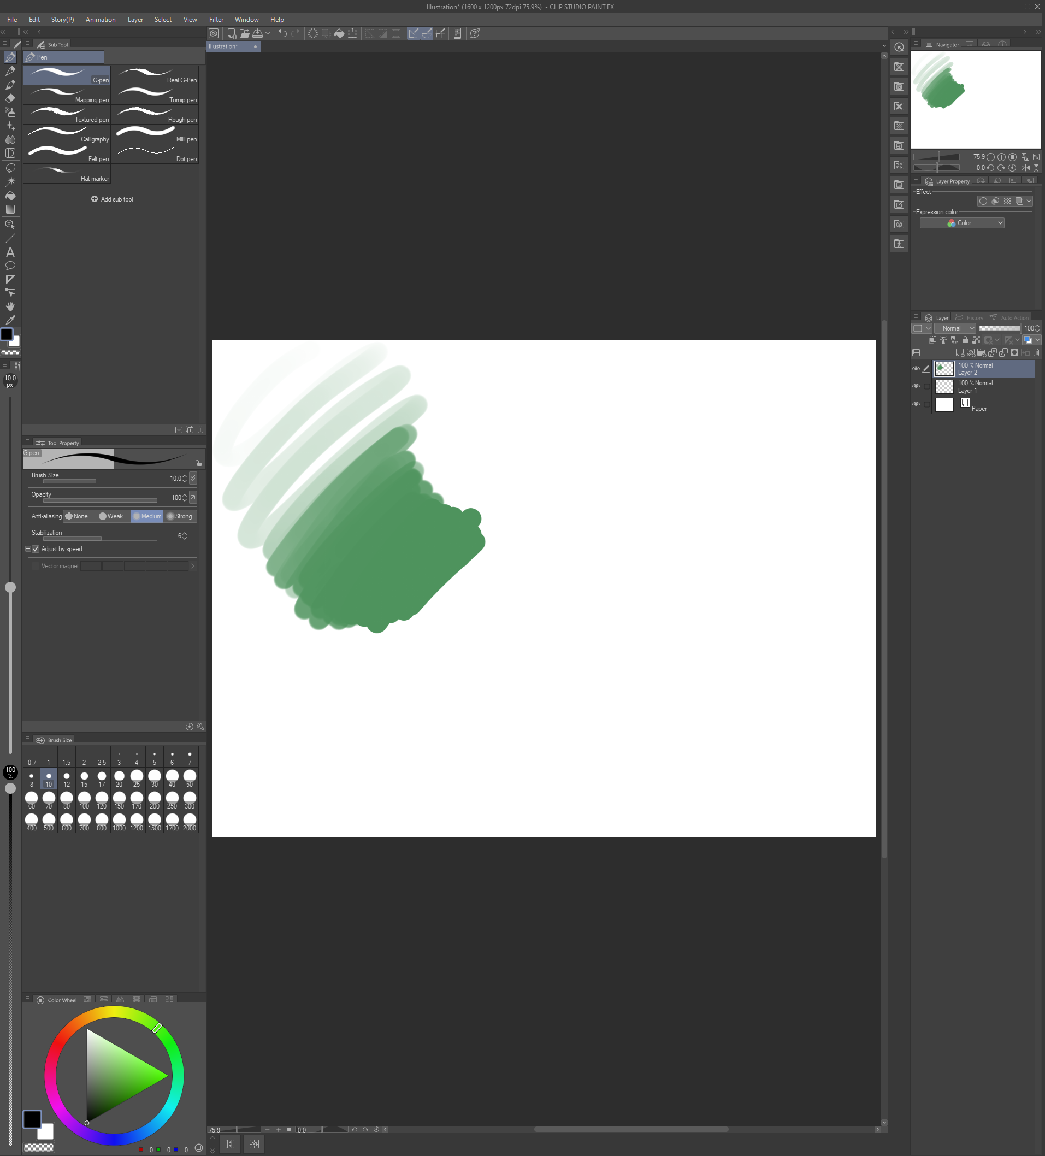Select the Fill bucket tool
This screenshot has height=1156, width=1045.
10,196
